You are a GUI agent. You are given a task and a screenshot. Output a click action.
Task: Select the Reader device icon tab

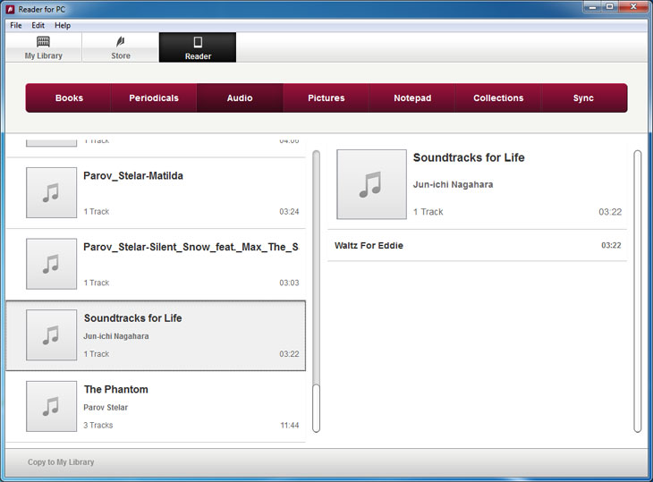(198, 42)
